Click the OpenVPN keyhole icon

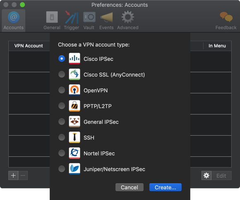(x=74, y=90)
